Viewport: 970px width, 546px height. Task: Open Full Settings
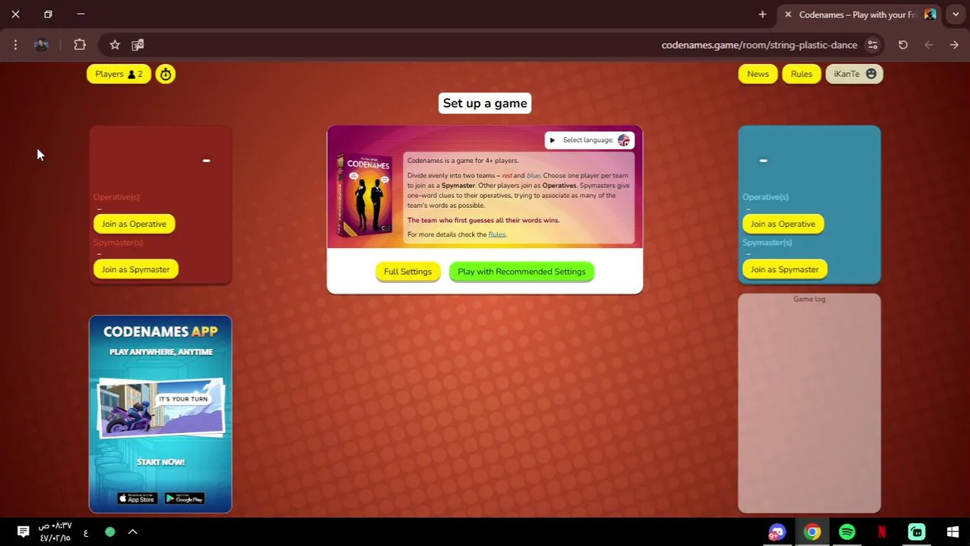tap(408, 271)
